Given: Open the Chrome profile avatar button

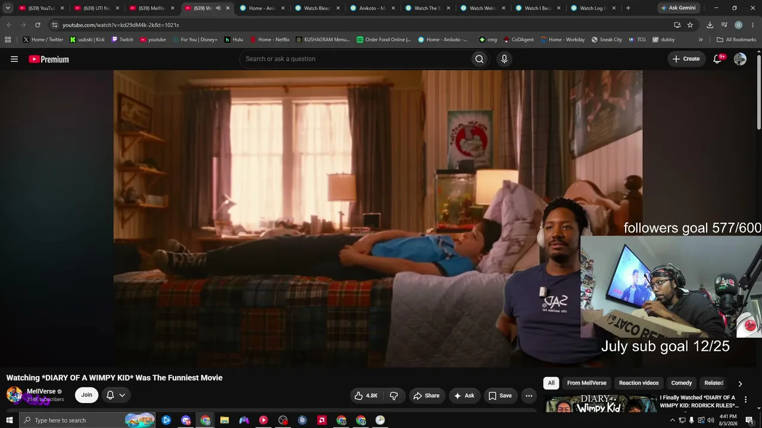Looking at the screenshot, I should [x=738, y=25].
